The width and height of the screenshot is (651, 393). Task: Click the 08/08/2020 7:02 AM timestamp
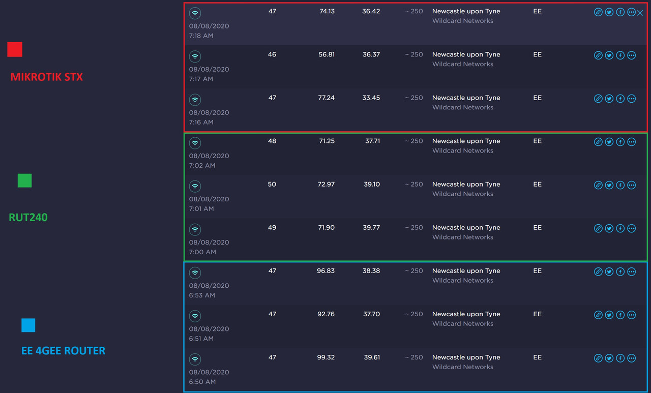[209, 161]
